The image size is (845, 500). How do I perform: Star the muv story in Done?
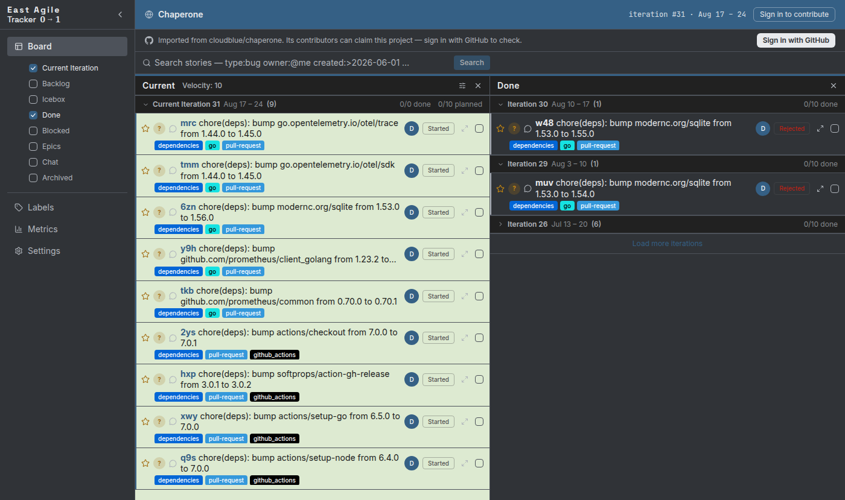click(500, 188)
